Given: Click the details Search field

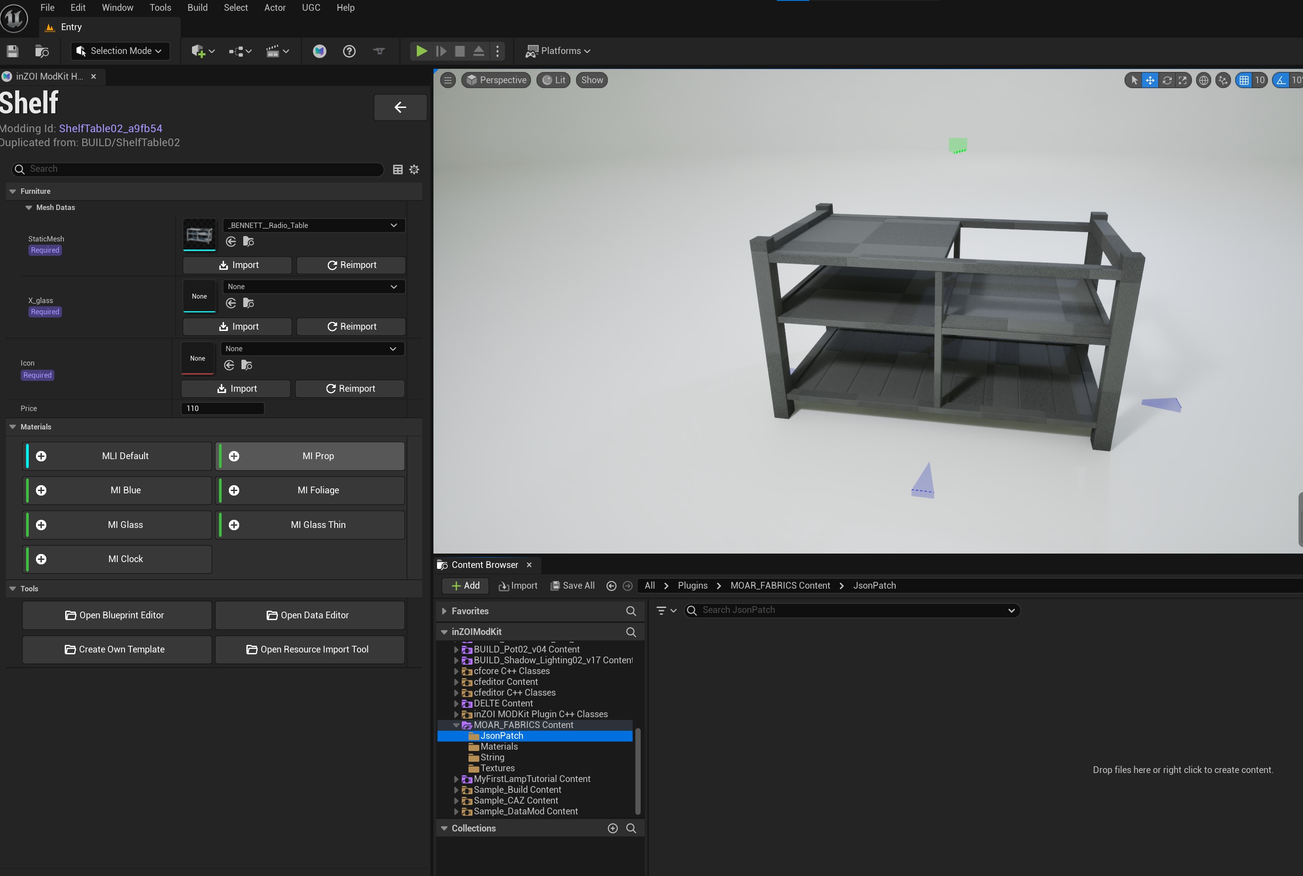Looking at the screenshot, I should tap(198, 169).
